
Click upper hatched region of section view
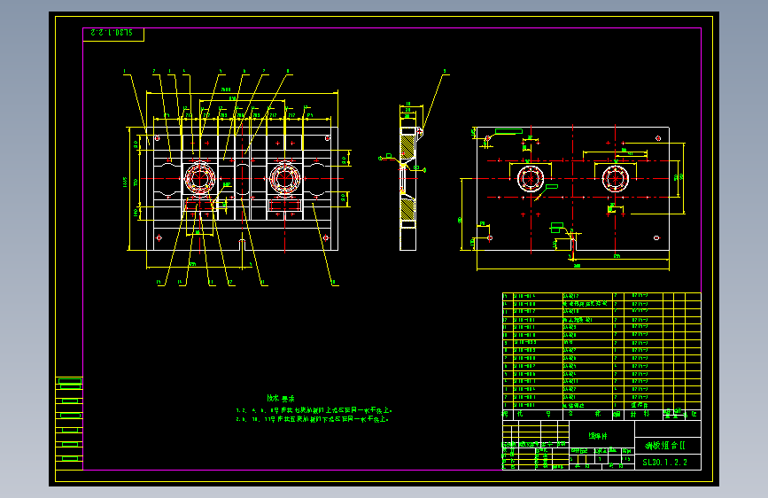(x=407, y=146)
